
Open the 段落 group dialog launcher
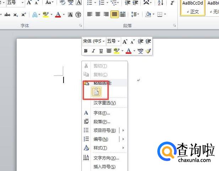point(174,26)
